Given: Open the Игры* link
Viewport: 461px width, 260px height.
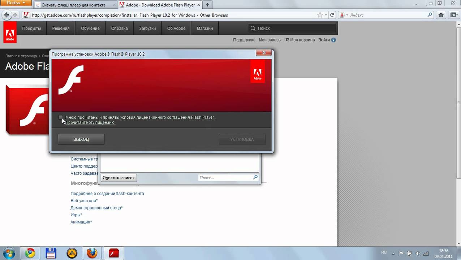Looking at the screenshot, I should coord(76,215).
